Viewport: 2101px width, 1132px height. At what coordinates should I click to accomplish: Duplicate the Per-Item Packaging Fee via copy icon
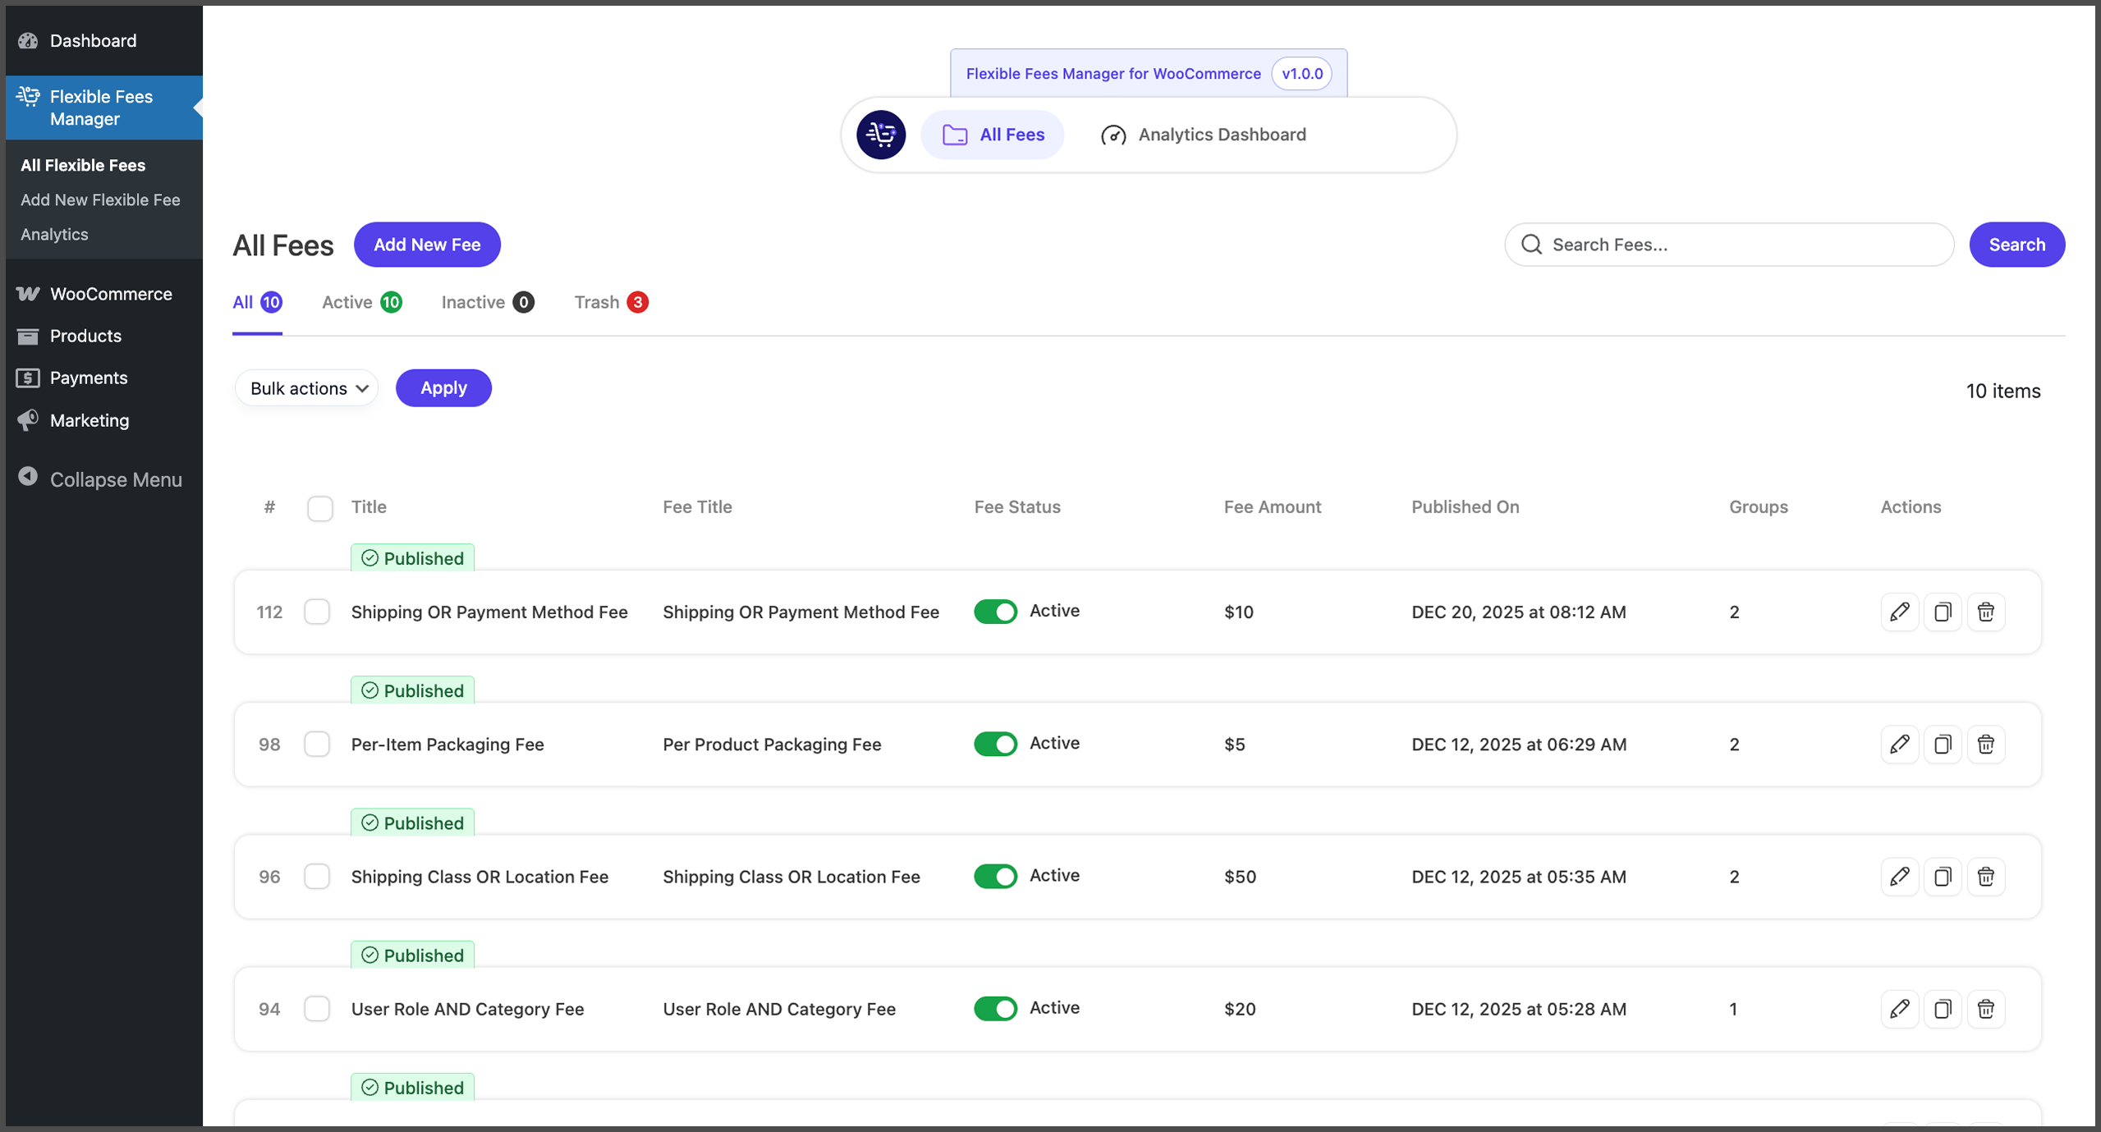1942,744
